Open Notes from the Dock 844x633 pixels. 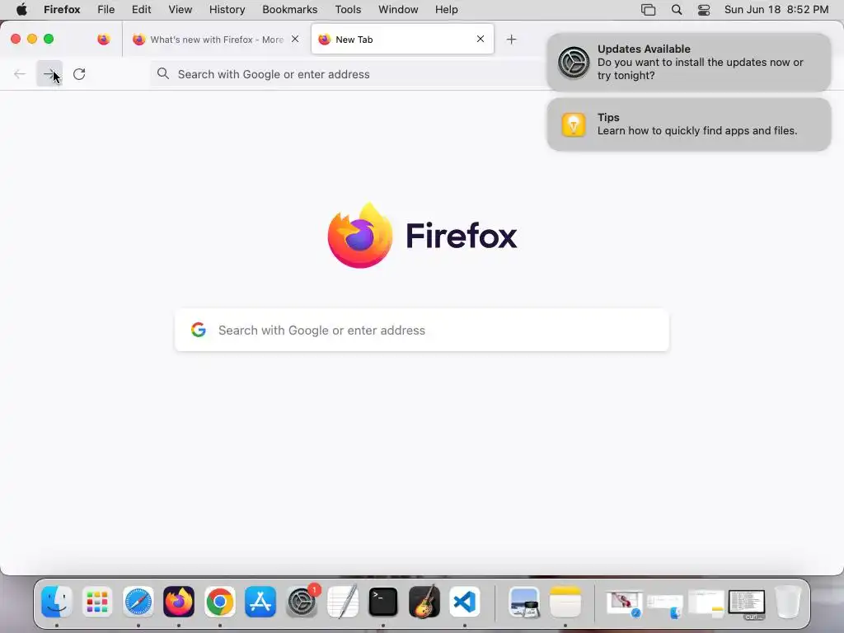click(565, 603)
